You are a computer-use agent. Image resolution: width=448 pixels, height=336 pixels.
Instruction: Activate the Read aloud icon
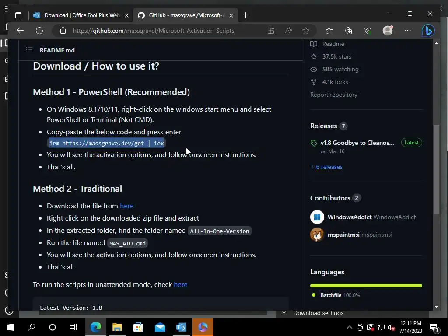click(288, 31)
